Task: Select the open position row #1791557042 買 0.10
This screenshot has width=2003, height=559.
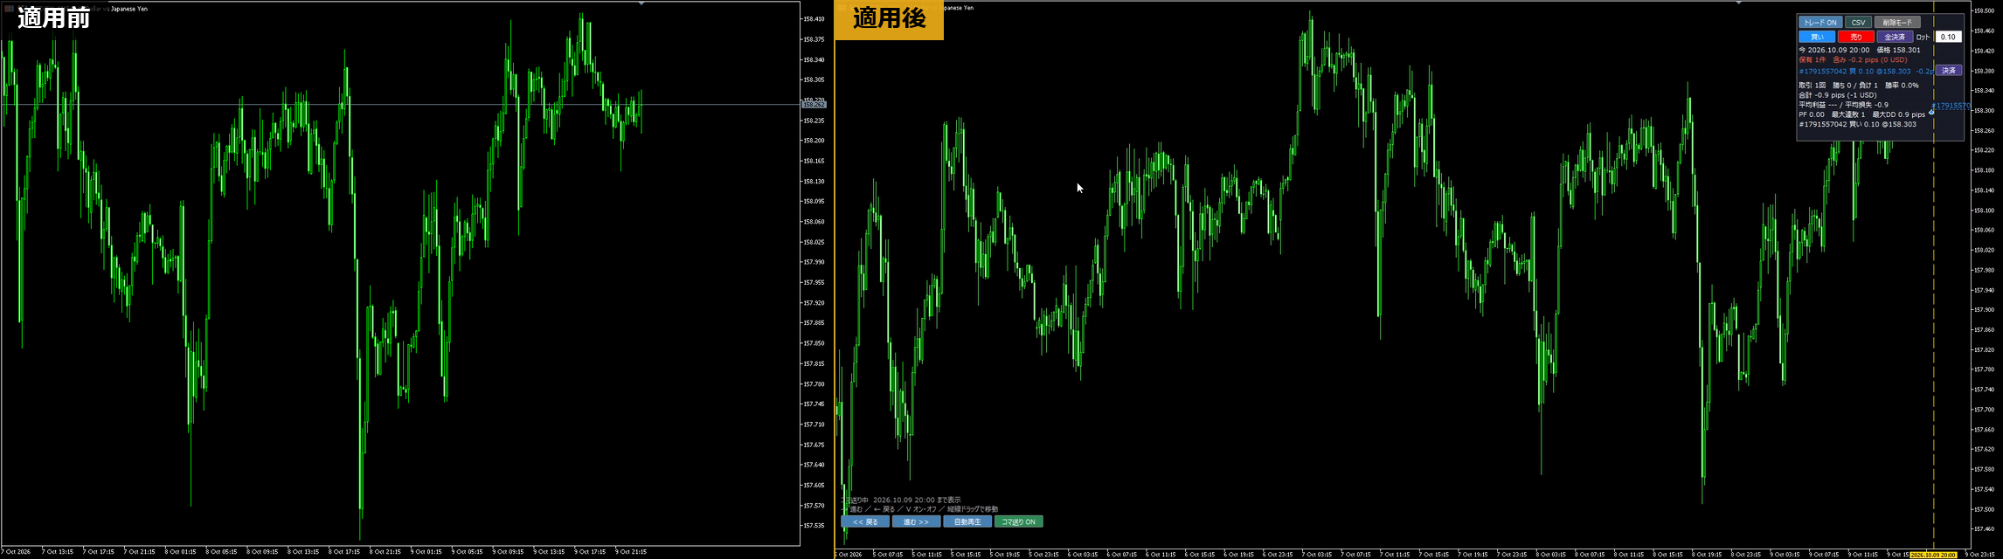Action: point(1865,72)
